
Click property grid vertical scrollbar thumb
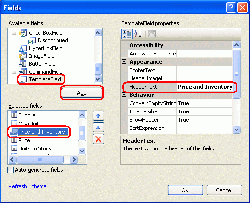point(236,74)
